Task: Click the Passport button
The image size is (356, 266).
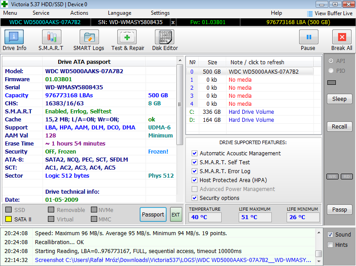Action: [153, 215]
